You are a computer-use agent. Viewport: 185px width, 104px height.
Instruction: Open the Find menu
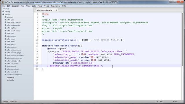(23, 6)
